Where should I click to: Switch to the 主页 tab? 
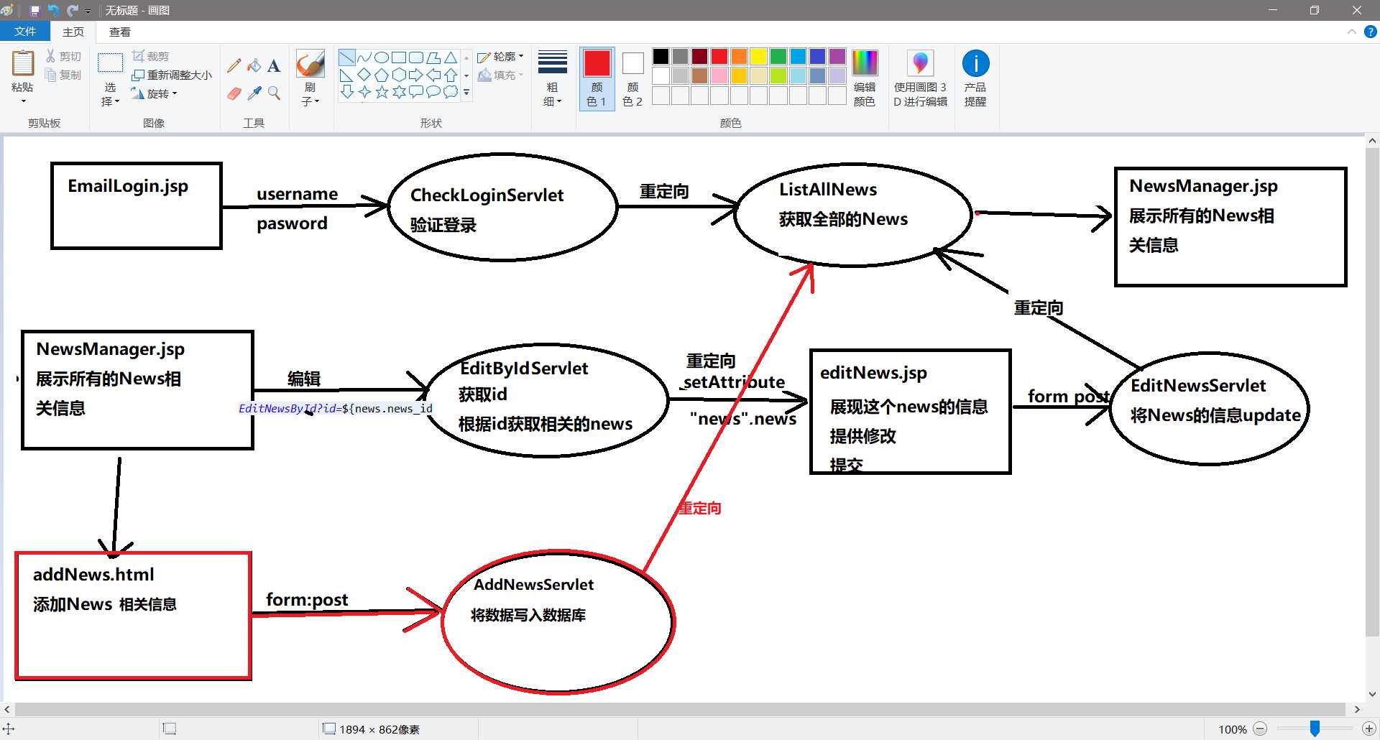(x=73, y=32)
